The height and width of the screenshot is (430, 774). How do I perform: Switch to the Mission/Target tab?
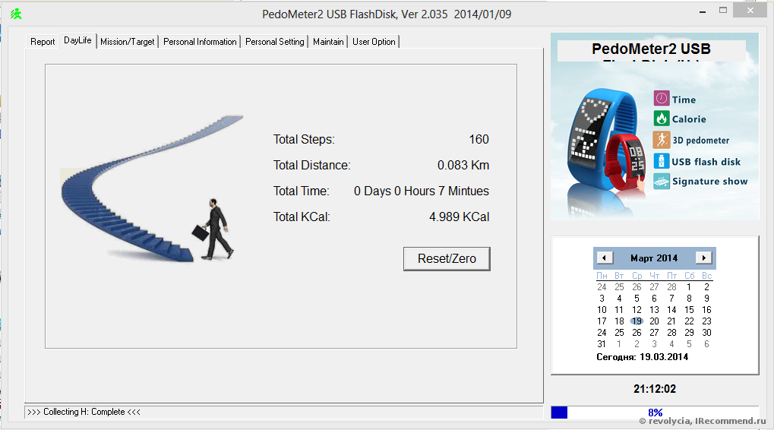[128, 42]
